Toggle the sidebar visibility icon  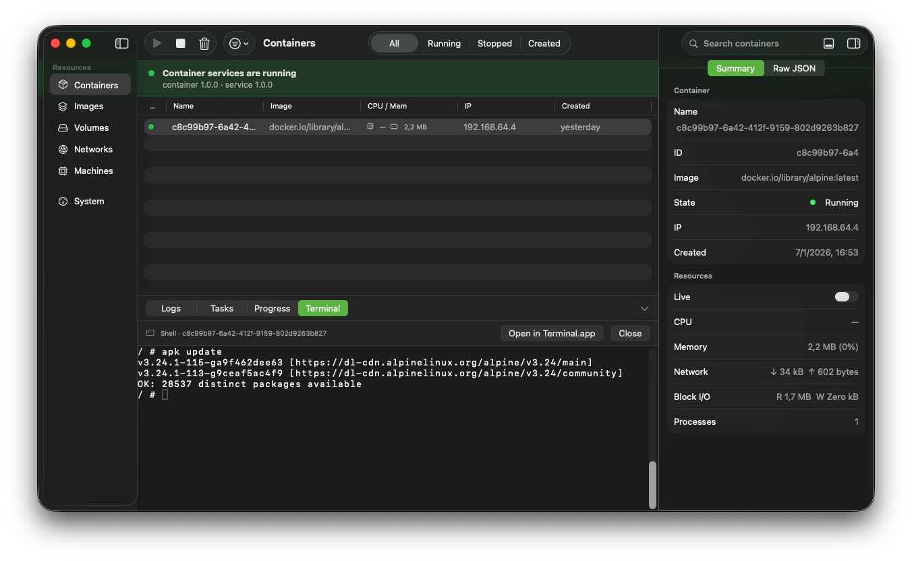click(x=121, y=43)
